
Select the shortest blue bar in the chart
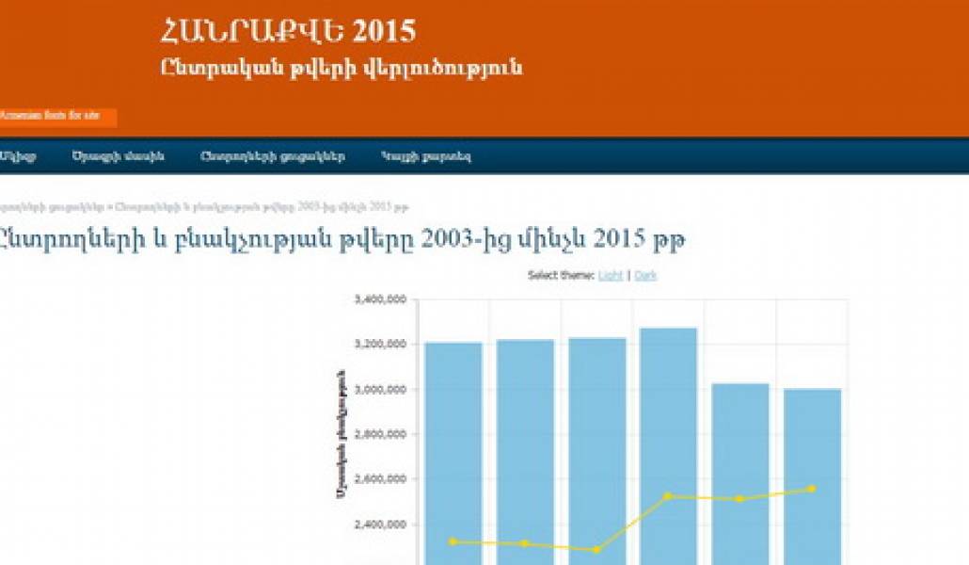click(812, 476)
